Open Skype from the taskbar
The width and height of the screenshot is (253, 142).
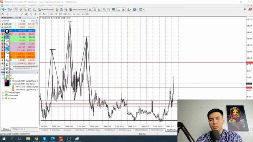45,138
